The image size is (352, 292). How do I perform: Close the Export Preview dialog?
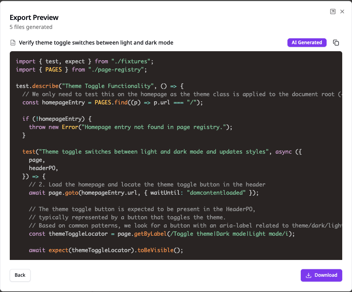coord(342,11)
